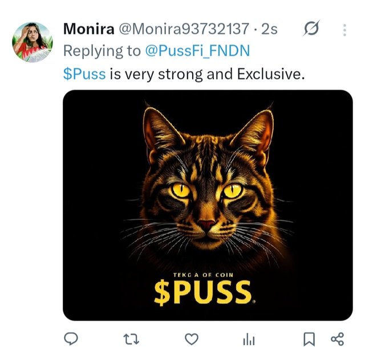Share the tweet via share icon

338,338
